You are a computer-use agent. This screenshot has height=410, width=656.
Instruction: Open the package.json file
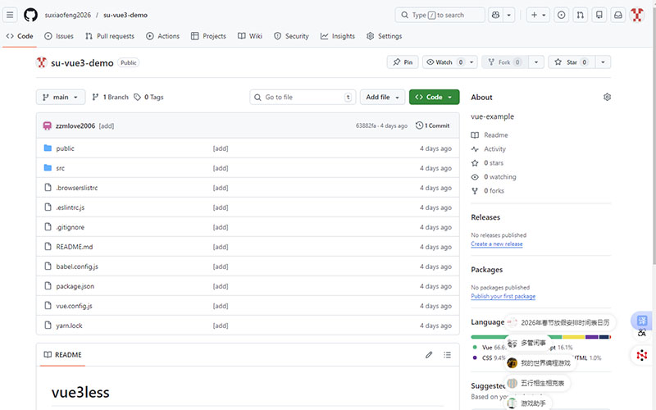pos(75,286)
